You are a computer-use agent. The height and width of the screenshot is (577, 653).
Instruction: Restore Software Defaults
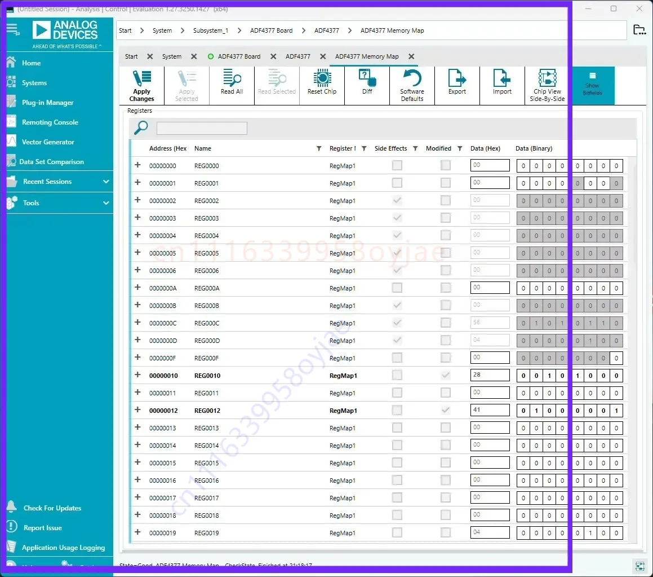[x=412, y=86]
